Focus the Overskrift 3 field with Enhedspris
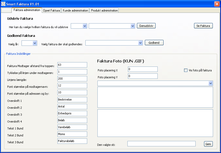Viewport: 221px width, 153px height. [x=72, y=113]
